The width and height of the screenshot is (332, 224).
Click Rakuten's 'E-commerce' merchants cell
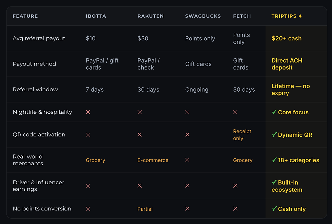pyautogui.click(x=153, y=160)
